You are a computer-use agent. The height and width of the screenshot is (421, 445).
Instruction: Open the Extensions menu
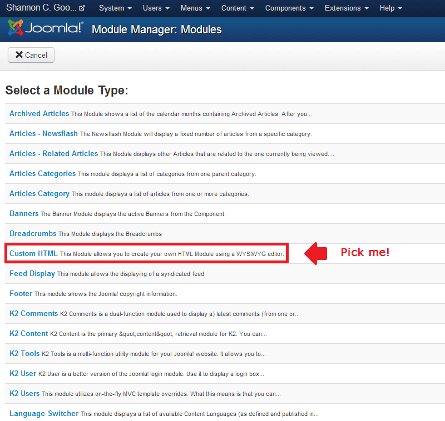347,8
